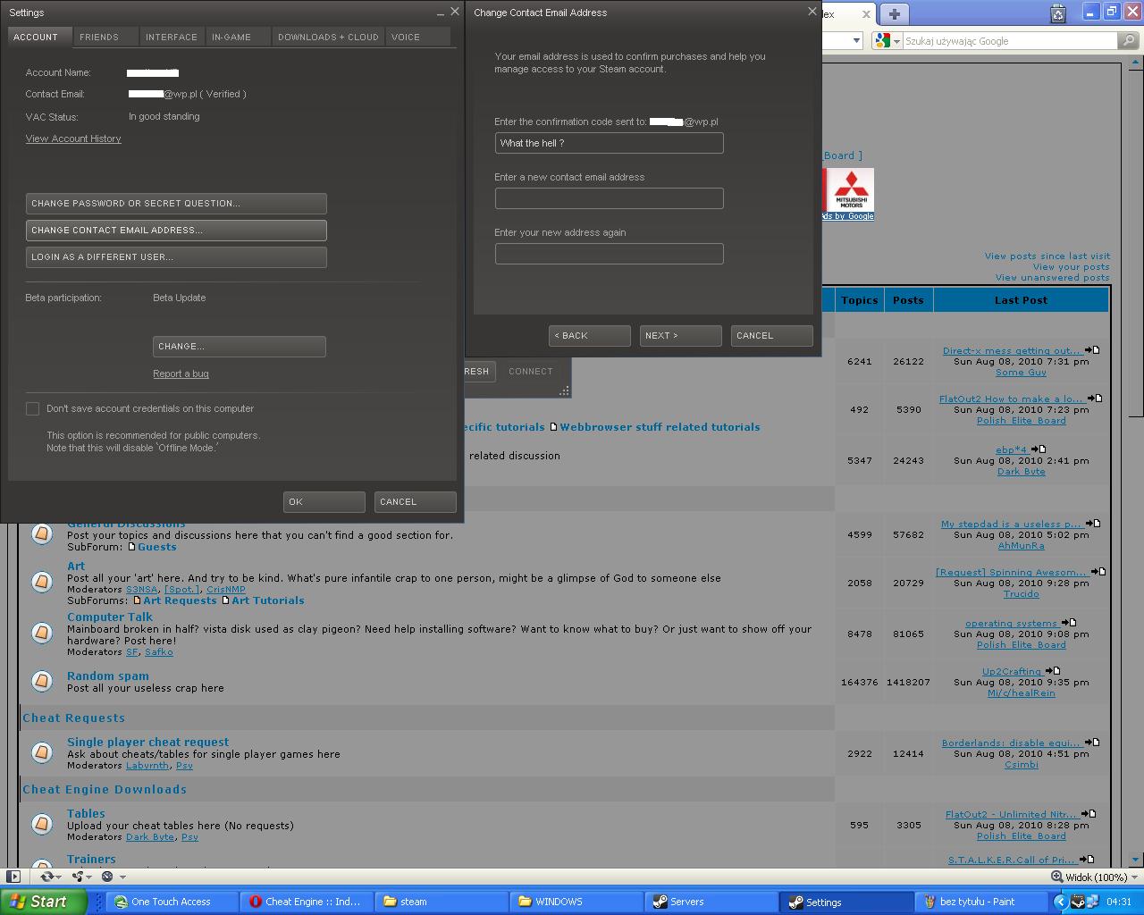The image size is (1144, 915).
Task: Open the View Account History link
Action: [73, 139]
